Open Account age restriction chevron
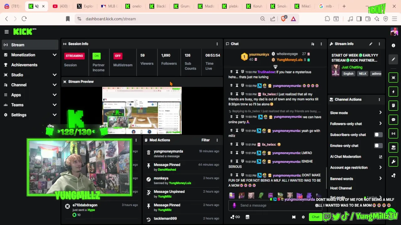Viewport: 401px width, 225px height. point(380,167)
